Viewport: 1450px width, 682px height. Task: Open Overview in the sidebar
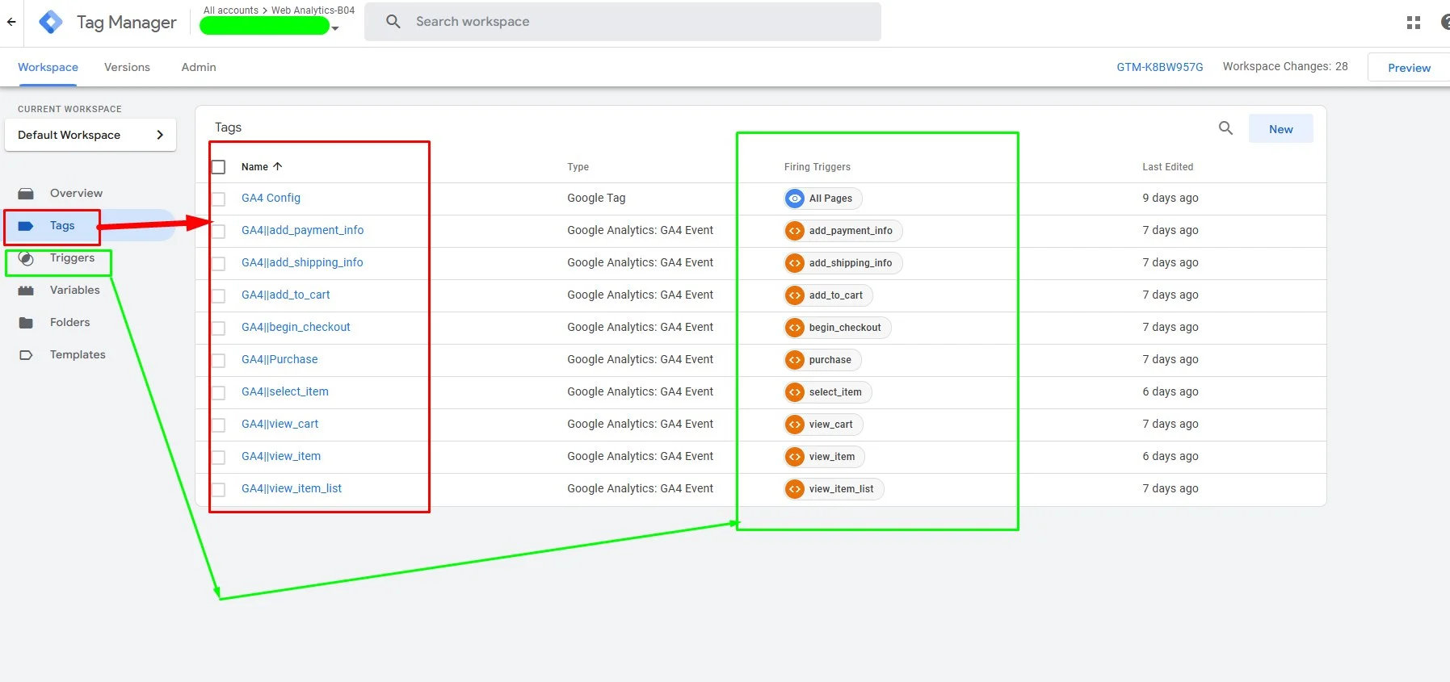click(x=76, y=193)
